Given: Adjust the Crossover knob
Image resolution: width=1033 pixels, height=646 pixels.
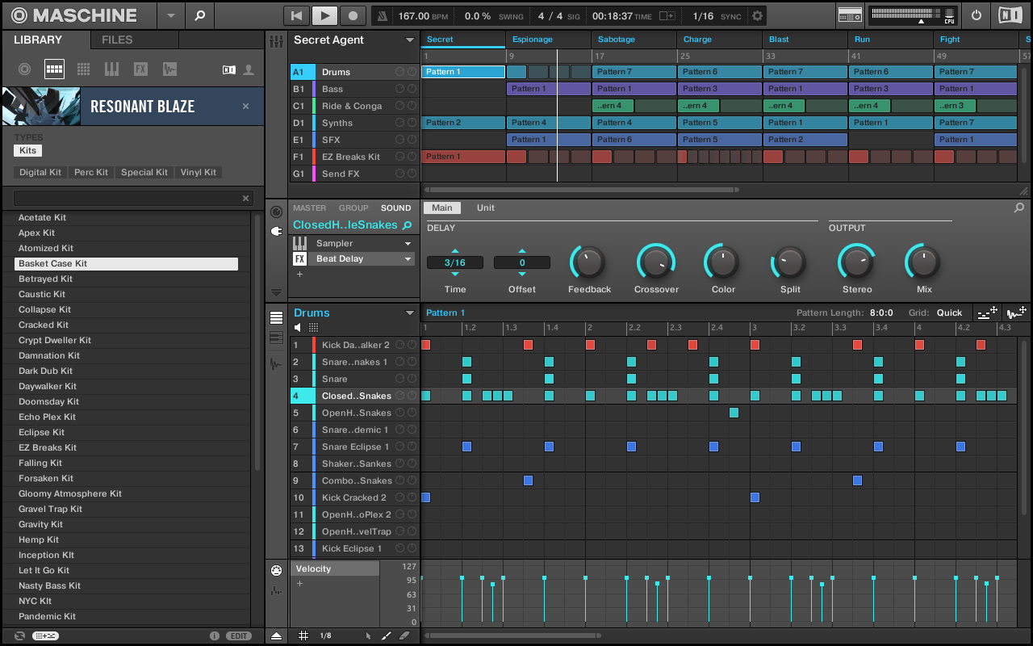Looking at the screenshot, I should point(656,262).
